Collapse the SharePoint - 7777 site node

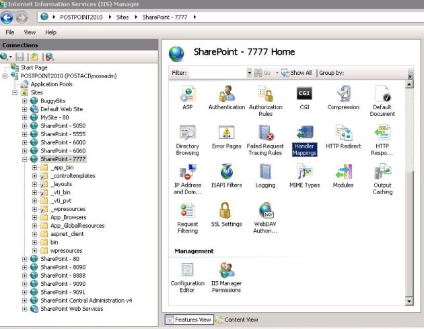[x=25, y=159]
